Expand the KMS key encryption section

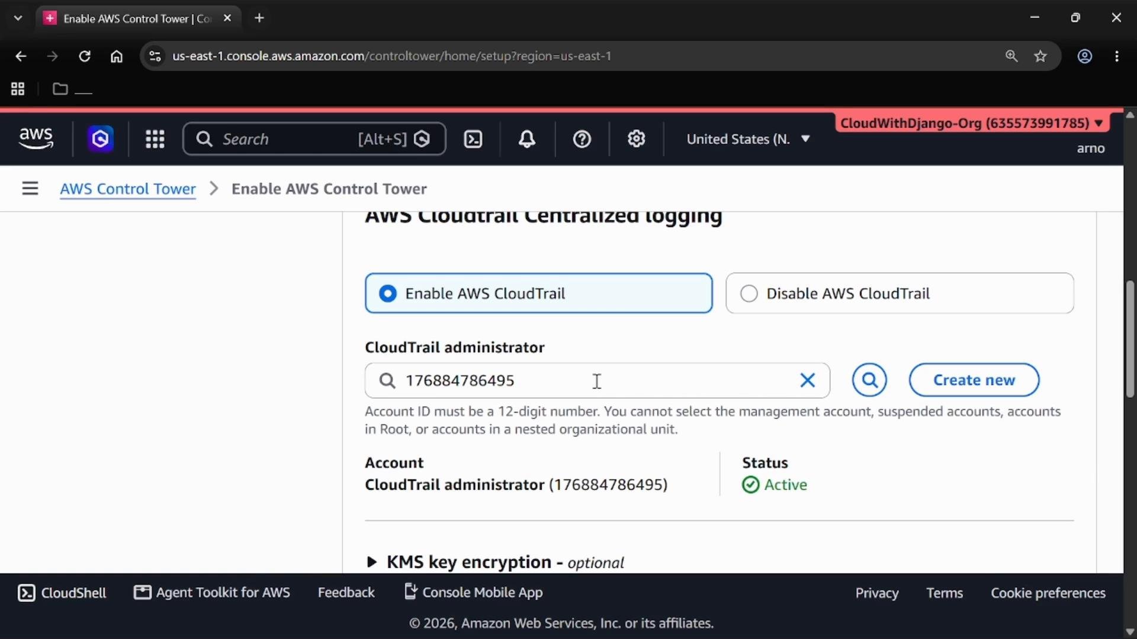point(494,562)
